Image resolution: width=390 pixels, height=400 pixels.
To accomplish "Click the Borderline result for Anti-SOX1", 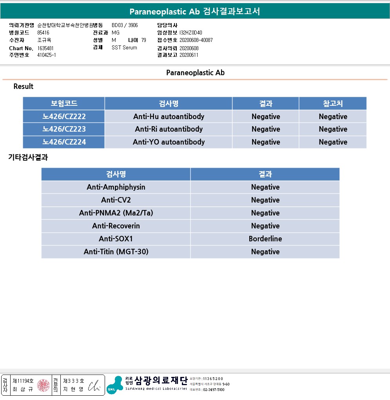I will tap(265, 239).
